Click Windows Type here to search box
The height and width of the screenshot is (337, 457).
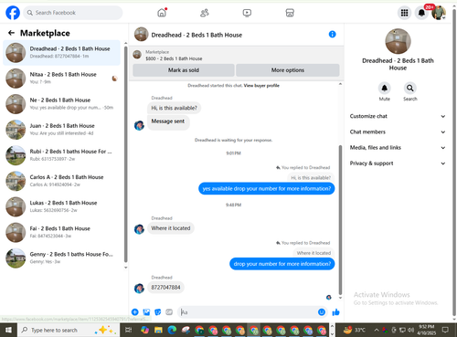[69, 330]
